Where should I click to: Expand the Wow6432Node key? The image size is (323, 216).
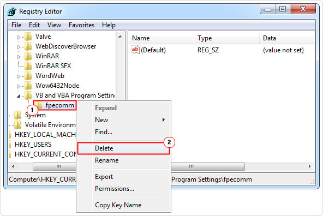tap(19, 86)
